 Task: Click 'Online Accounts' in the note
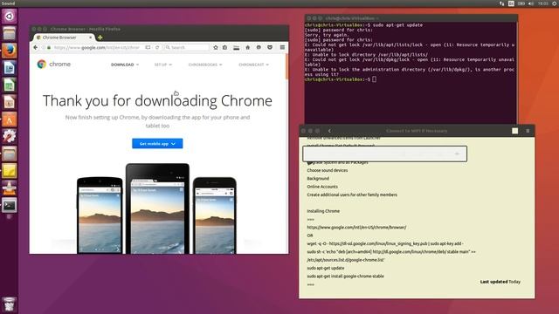[x=322, y=187]
